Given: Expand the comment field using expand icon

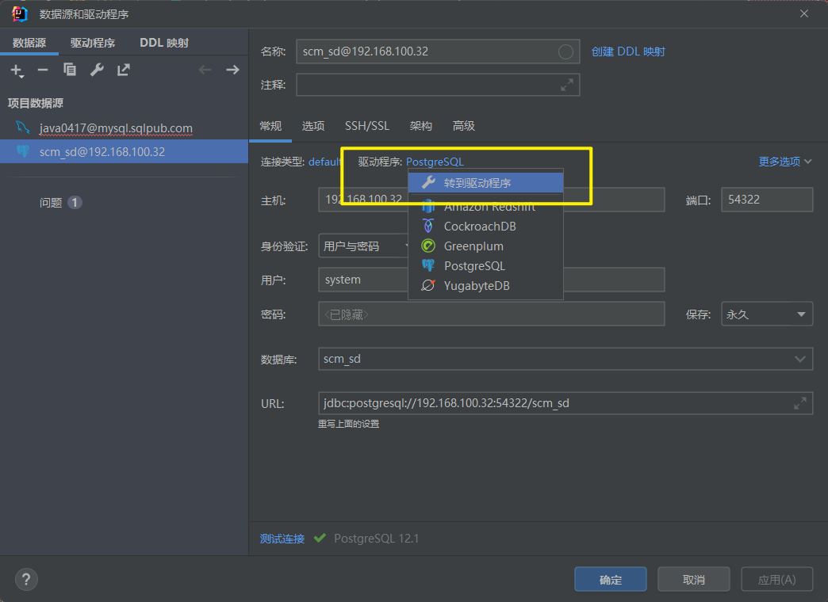Looking at the screenshot, I should click(x=566, y=85).
